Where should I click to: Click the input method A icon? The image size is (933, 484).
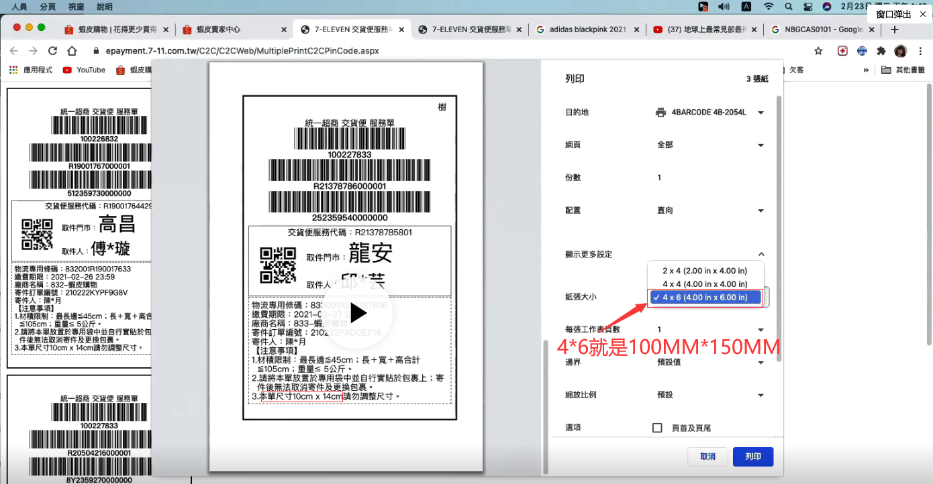tap(746, 6)
